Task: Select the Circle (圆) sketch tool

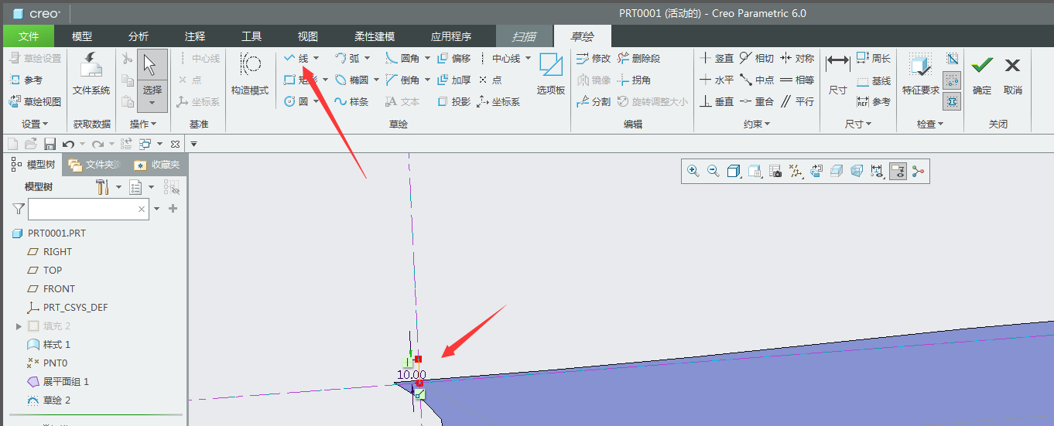Action: [x=296, y=101]
